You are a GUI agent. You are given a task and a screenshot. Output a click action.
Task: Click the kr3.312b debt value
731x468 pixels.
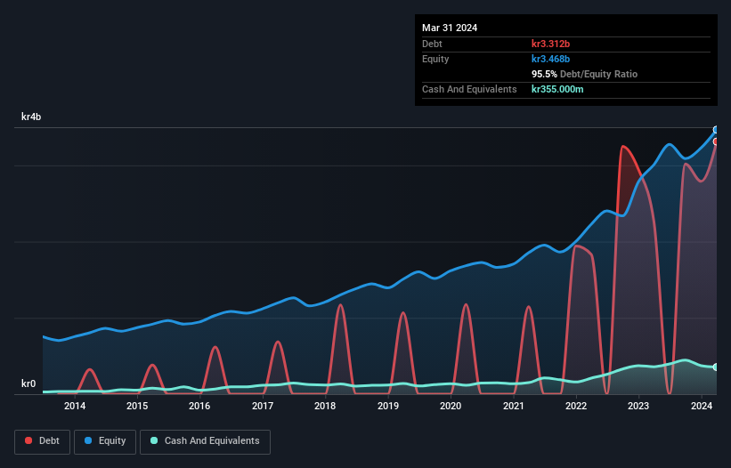point(550,44)
